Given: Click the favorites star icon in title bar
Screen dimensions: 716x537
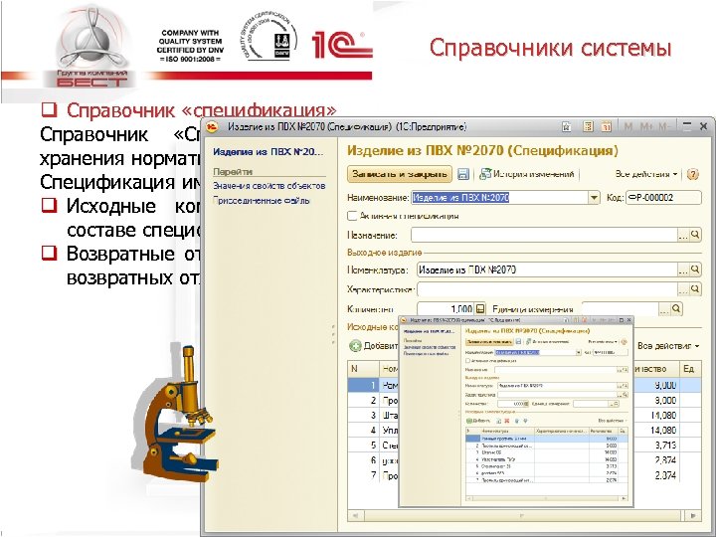Looking at the screenshot, I should [566, 127].
